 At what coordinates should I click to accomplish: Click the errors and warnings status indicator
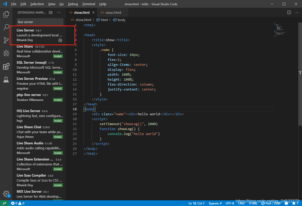pos(17,203)
